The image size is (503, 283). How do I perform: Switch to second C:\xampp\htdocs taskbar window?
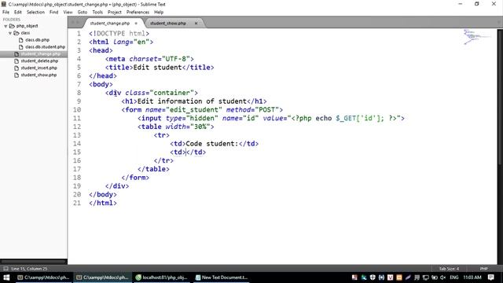click(102, 277)
